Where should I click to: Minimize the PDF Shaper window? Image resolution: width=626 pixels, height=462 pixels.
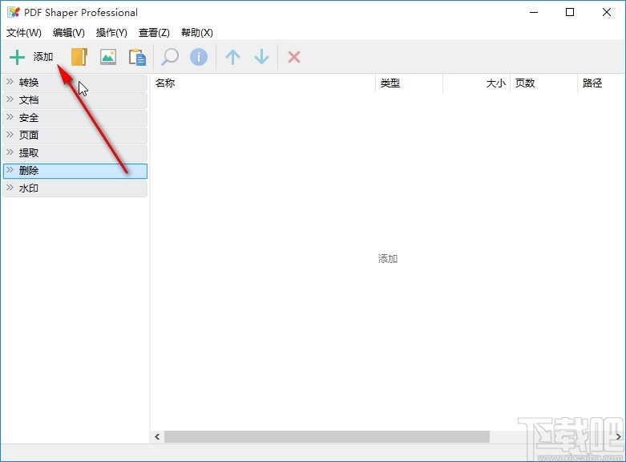point(534,12)
